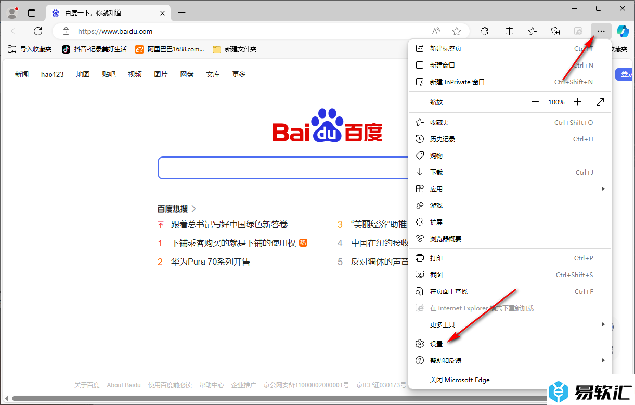Open 收藏夹 menu entry
Screen dimensions: 635x405
tap(510, 122)
